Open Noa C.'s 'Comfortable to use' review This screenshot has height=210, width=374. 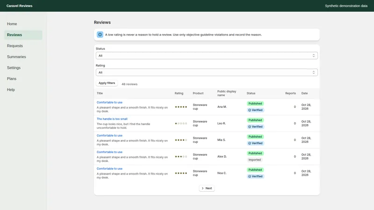109,168
